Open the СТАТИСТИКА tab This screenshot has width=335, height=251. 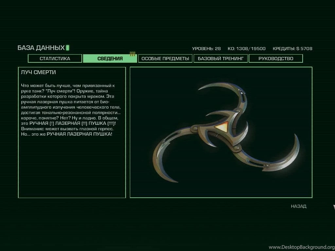(x=55, y=59)
